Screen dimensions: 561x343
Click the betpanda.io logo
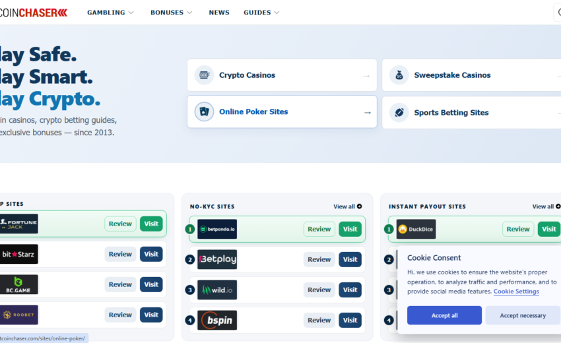click(x=217, y=230)
